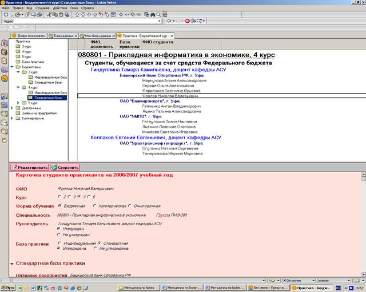Select the Коммерческая study form radio

94,206
